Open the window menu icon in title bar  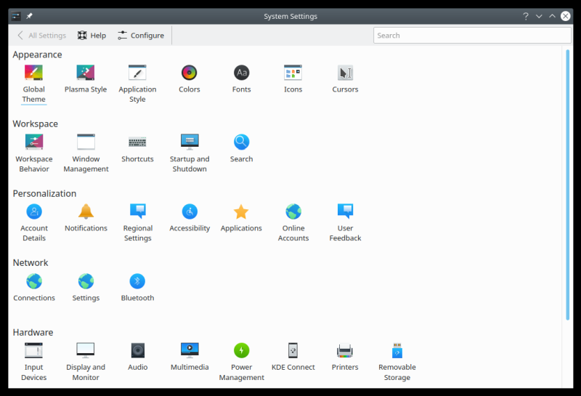click(16, 16)
